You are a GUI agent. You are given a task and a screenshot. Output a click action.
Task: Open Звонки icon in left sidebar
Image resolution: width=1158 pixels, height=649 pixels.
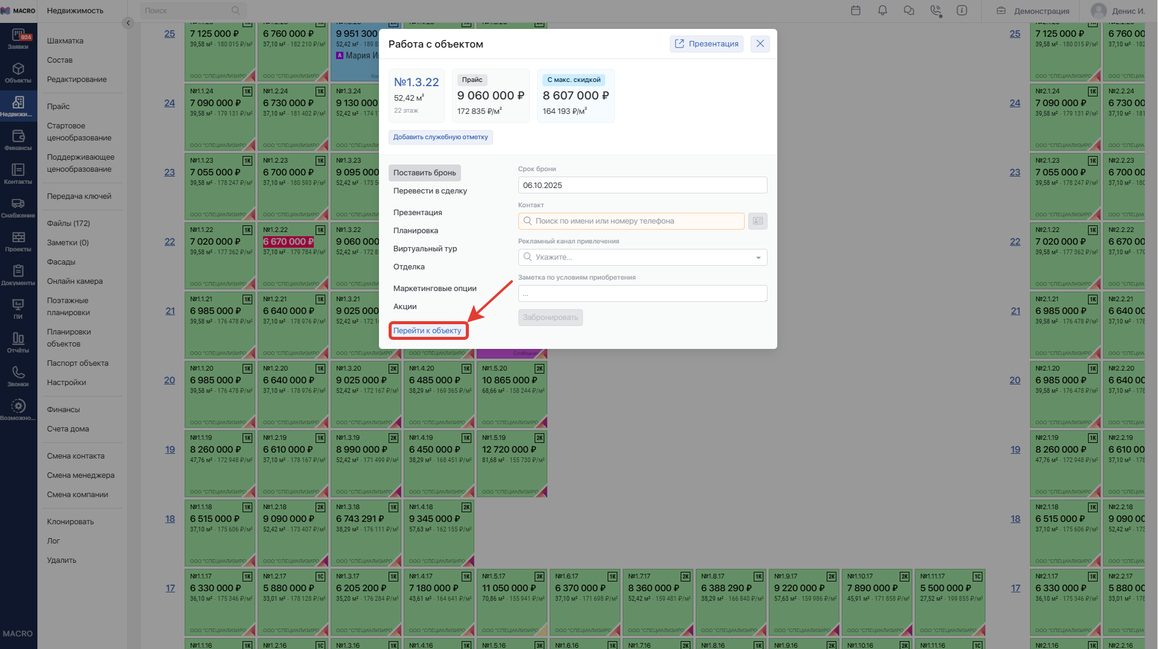(x=18, y=376)
